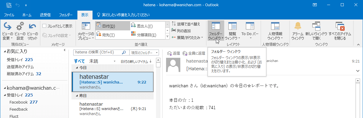Select yesterday's hatenastar message (木) 9:21
The image size is (363, 118).
[x=112, y=109]
